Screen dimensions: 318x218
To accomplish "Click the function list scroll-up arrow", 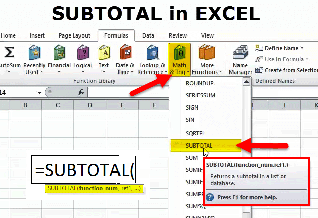I will coord(246,82).
